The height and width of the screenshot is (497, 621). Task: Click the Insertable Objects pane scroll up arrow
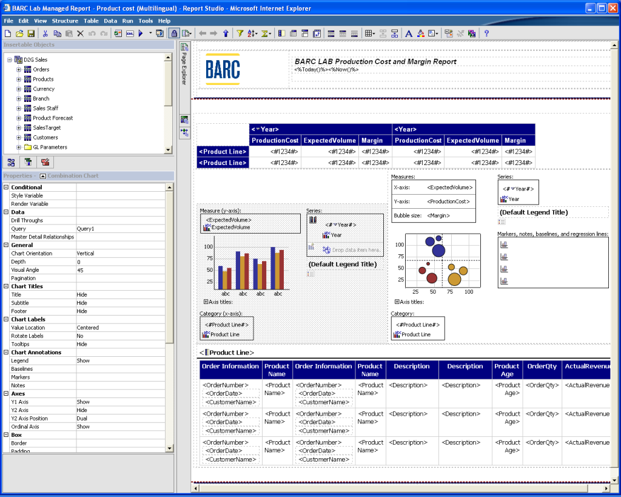[168, 58]
